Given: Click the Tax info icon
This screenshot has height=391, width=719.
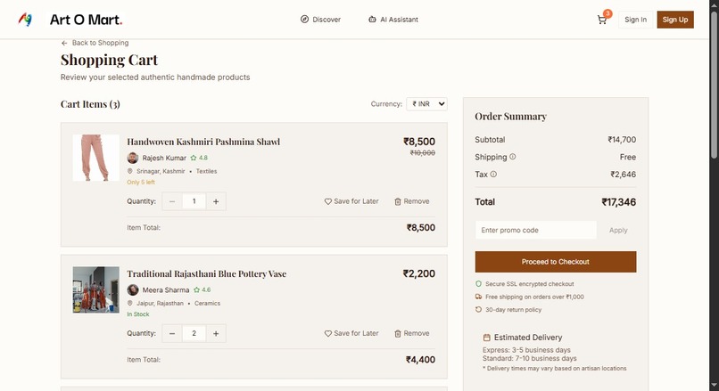Looking at the screenshot, I should coord(493,175).
